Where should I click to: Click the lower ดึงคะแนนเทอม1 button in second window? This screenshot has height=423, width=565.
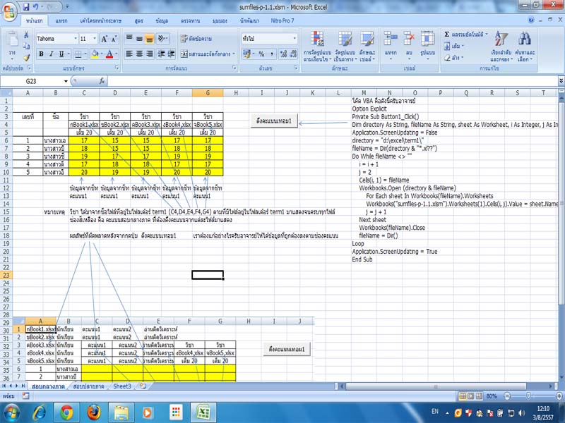[x=286, y=350]
